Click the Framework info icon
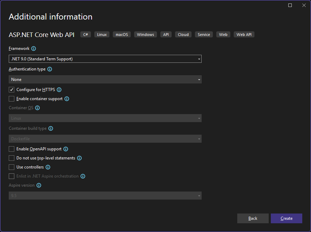The height and width of the screenshot is (232, 311). [x=33, y=48]
